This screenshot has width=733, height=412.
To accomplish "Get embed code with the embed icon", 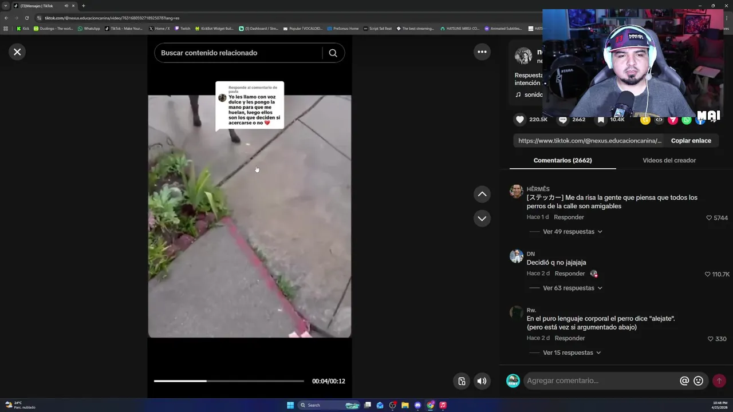I will click(x=659, y=120).
